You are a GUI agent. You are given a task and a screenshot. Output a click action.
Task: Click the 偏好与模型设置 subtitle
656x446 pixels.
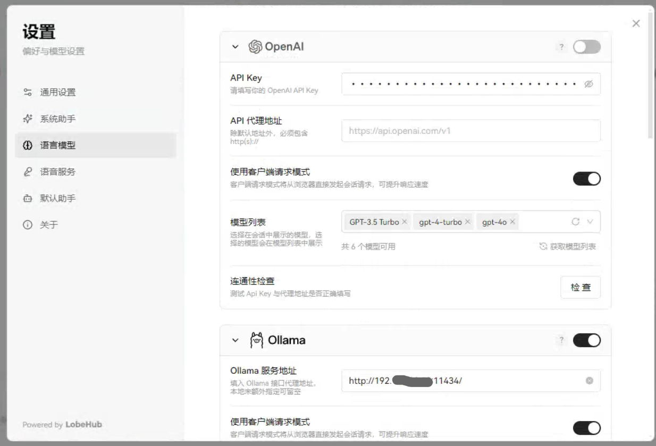click(x=53, y=52)
